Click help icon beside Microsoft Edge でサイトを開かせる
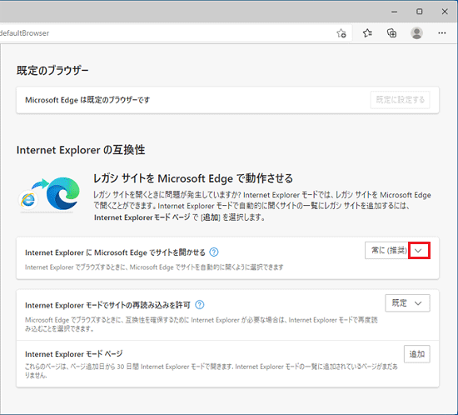 tap(214, 252)
